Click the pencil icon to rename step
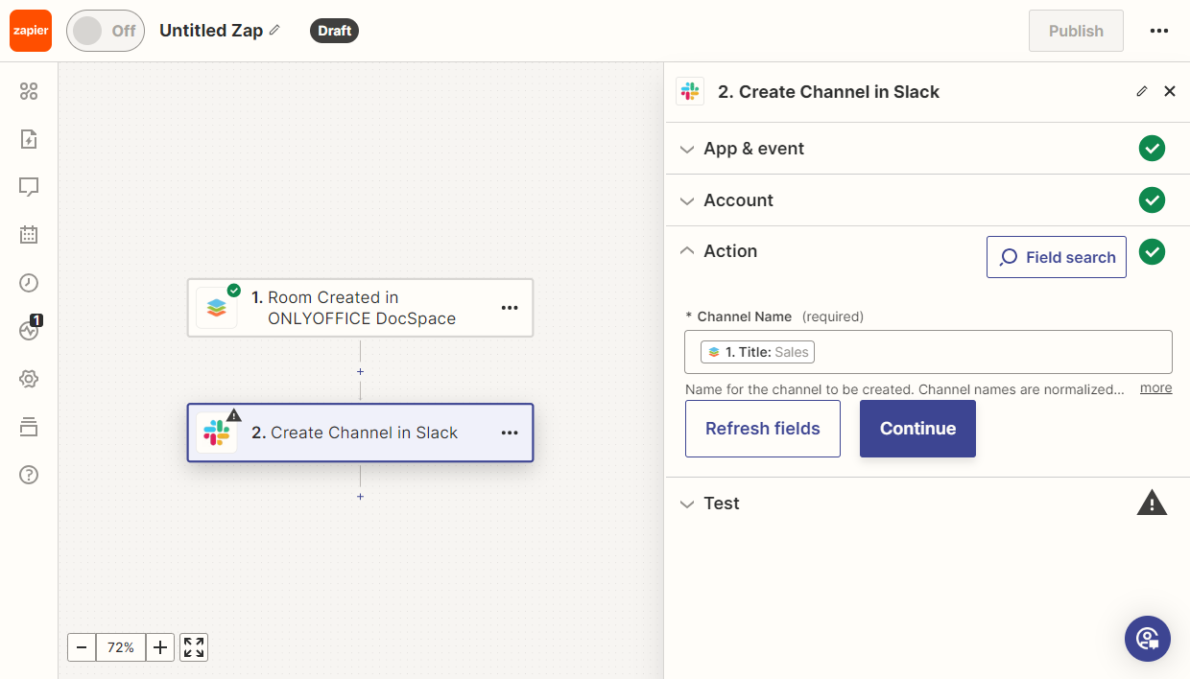Viewport: 1190px width, 679px height. coord(1141,92)
